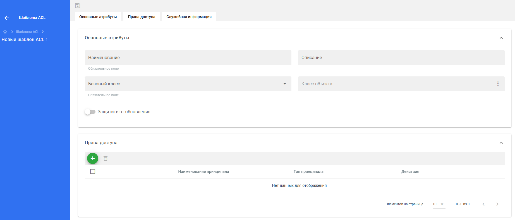Click Нет данных для отображения message
Screen dimensions: 515x220
pos(299,185)
